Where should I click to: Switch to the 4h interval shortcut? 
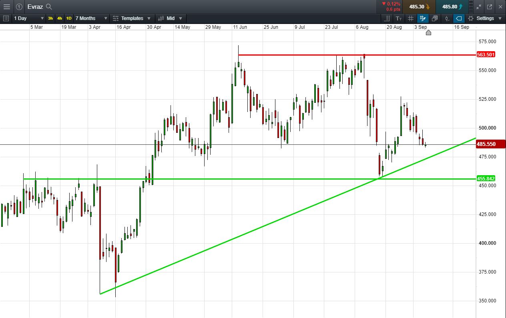[x=60, y=18]
